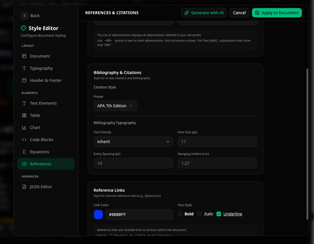The width and height of the screenshot is (314, 244).
Task: Click the vertical scrollbar of the settings panel
Action: coord(307,144)
